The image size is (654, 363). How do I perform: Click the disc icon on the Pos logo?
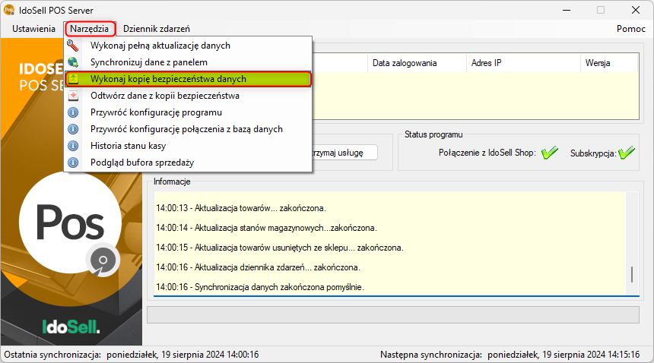[x=103, y=260]
